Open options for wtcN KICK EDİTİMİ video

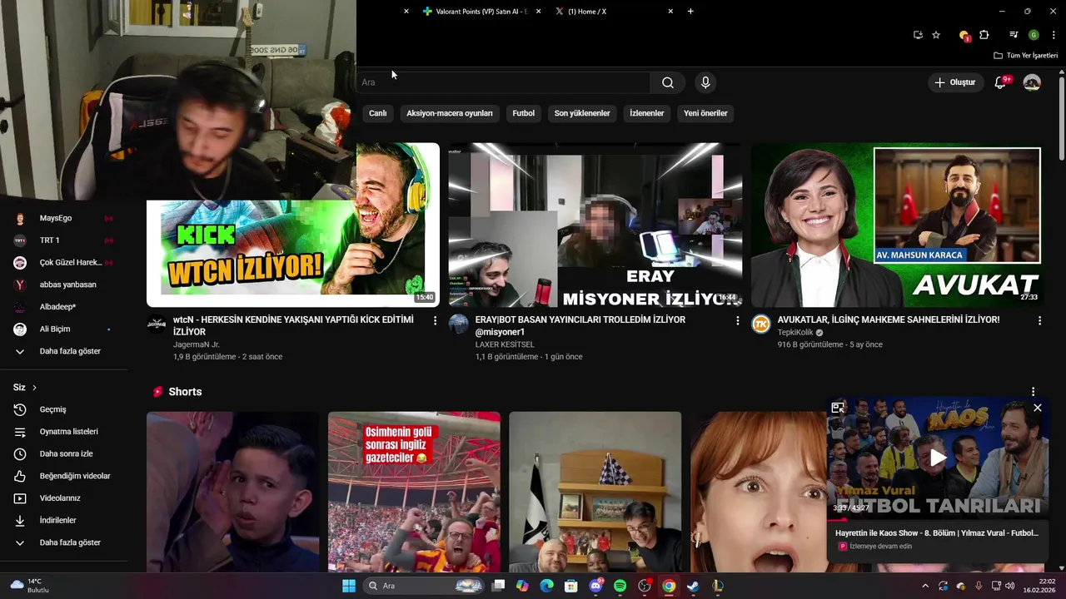pos(435,320)
